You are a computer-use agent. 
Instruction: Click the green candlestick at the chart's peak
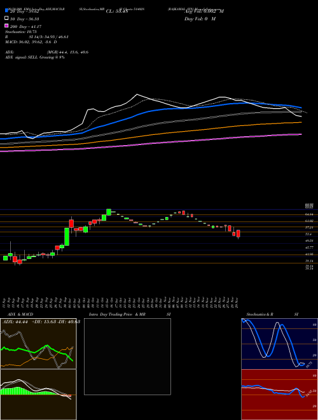click(x=109, y=212)
